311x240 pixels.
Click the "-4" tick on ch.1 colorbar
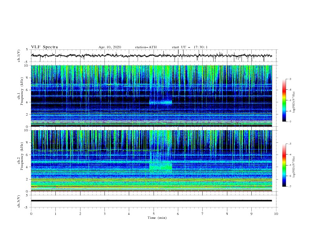click(x=289, y=90)
